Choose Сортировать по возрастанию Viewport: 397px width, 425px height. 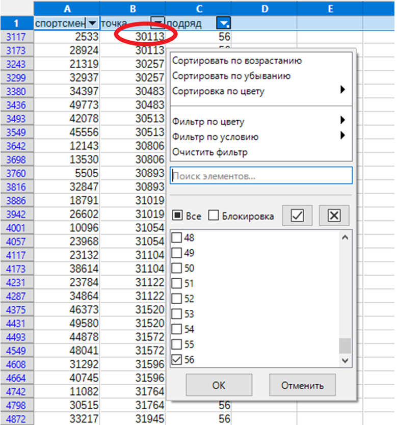237,61
